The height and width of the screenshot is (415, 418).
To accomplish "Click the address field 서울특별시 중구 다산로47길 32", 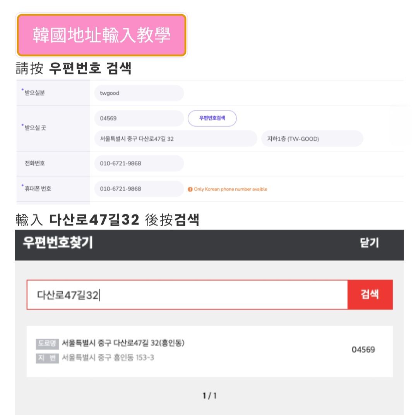I will click(175, 139).
